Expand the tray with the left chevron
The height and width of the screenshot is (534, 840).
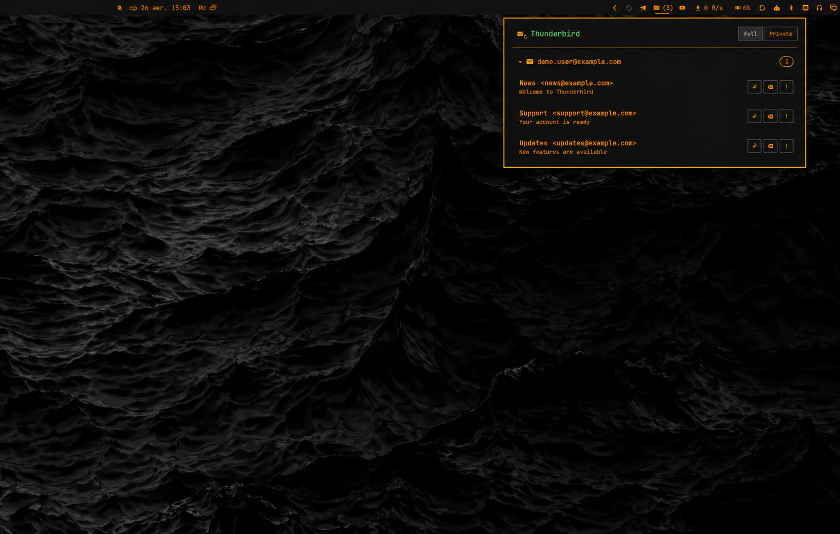coord(615,8)
